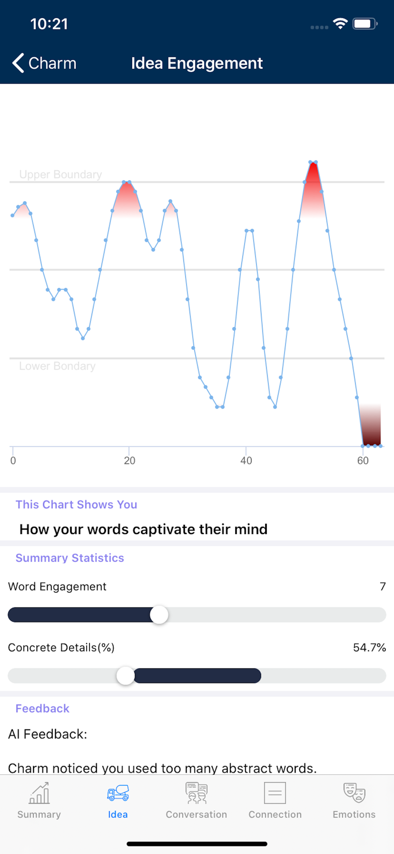Image resolution: width=394 pixels, height=854 pixels.
Task: Tap the Feedback section heading
Action: [42, 708]
